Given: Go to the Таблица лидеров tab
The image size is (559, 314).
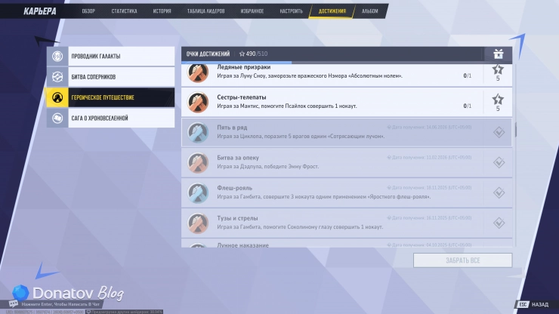Looking at the screenshot, I should pos(205,11).
